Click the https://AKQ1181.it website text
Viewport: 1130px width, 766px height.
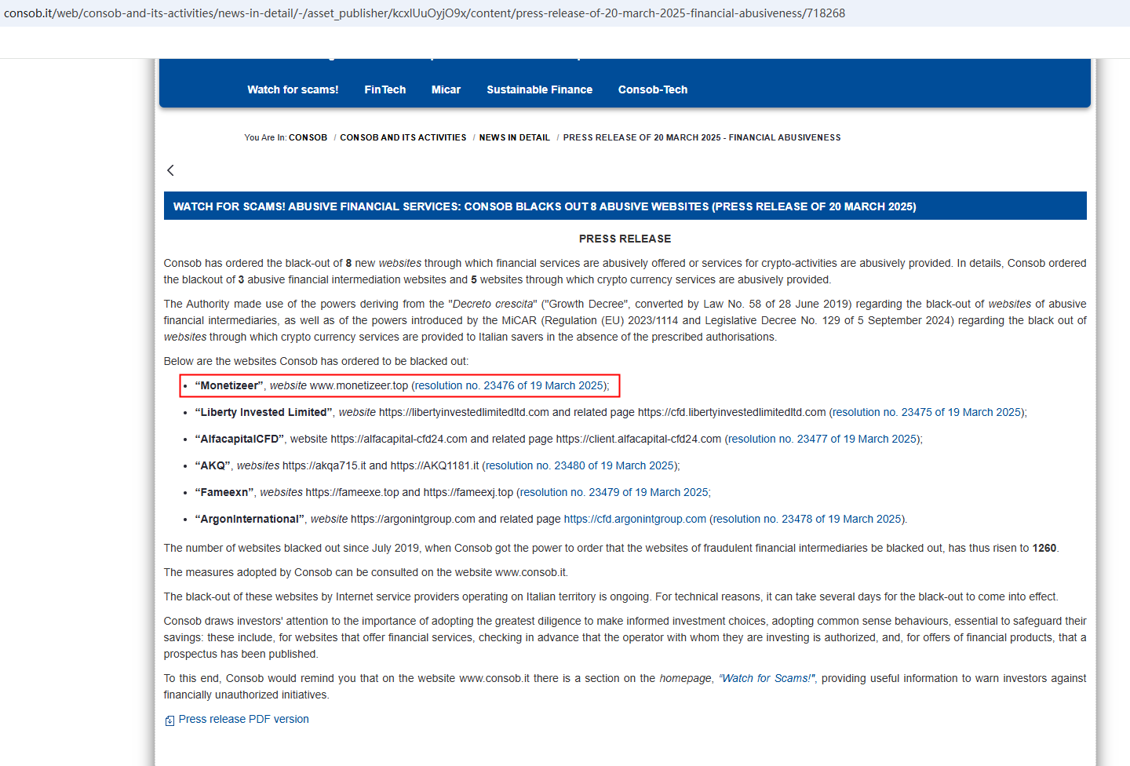point(435,465)
